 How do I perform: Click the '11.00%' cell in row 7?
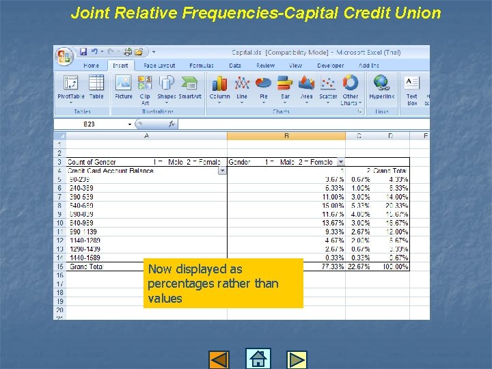tap(333, 197)
